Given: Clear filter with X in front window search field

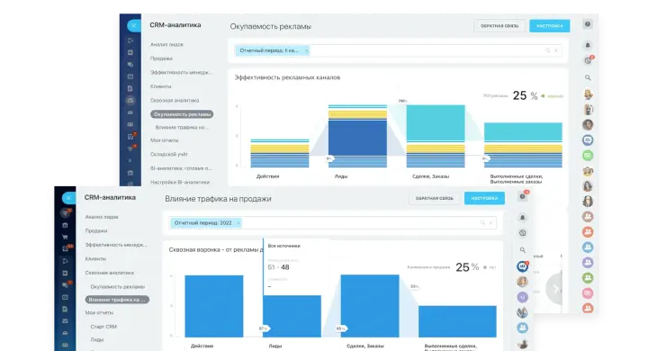Looking at the screenshot, I should pyautogui.click(x=491, y=222).
